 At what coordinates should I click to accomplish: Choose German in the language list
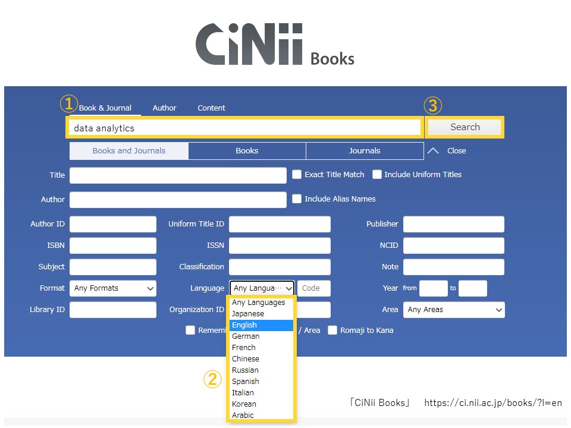[261, 336]
